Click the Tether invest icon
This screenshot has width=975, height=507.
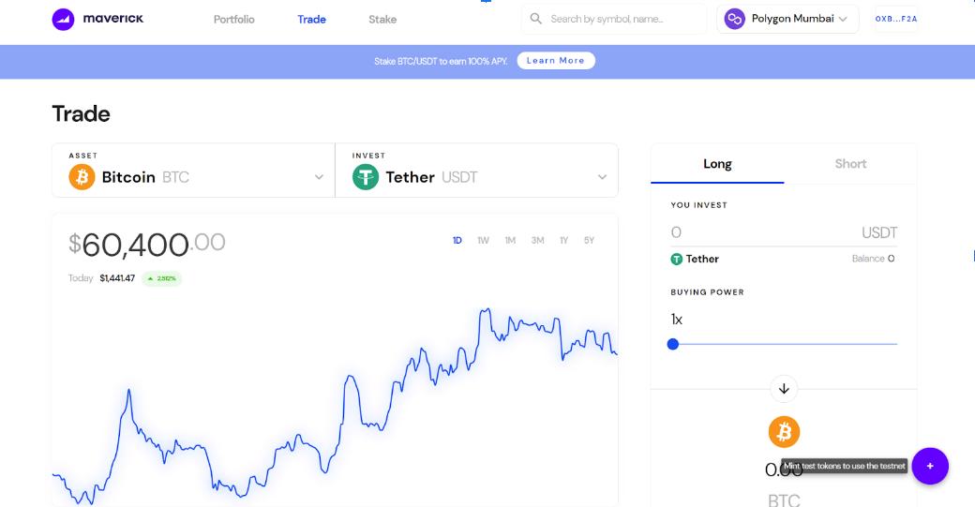[366, 176]
